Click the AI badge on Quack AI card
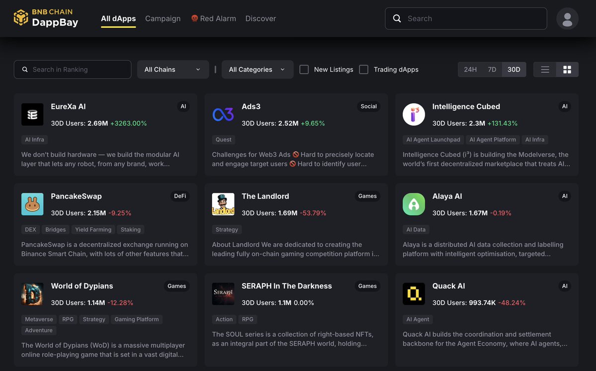Screen dimensions: 596x371 pyautogui.click(x=565, y=286)
